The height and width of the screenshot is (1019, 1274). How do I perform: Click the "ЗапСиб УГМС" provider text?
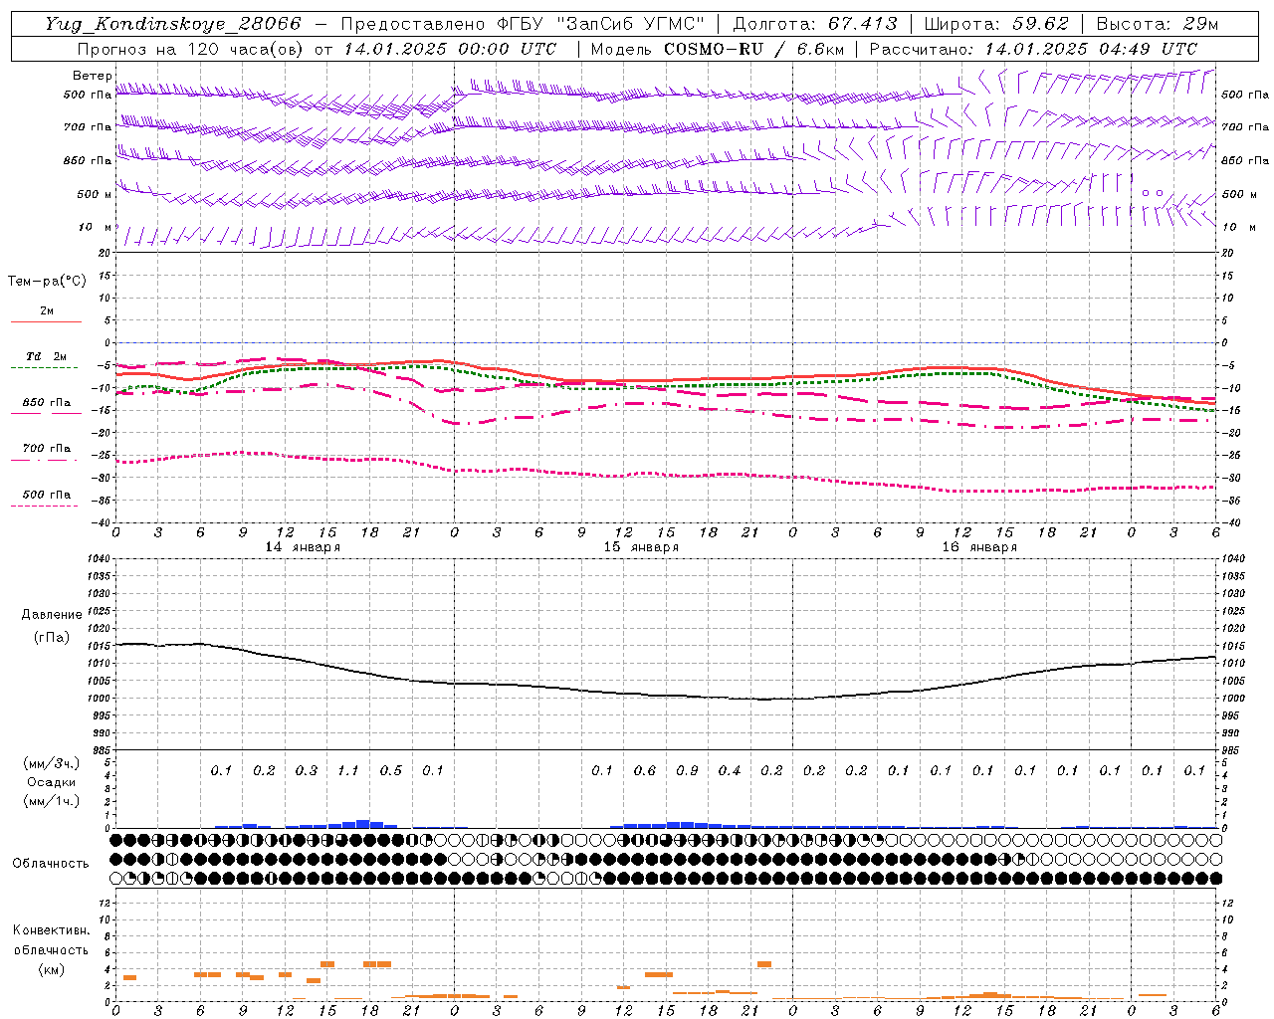631,24
